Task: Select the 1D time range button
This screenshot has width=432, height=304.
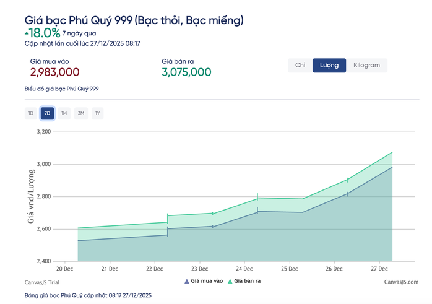Action: click(x=30, y=113)
